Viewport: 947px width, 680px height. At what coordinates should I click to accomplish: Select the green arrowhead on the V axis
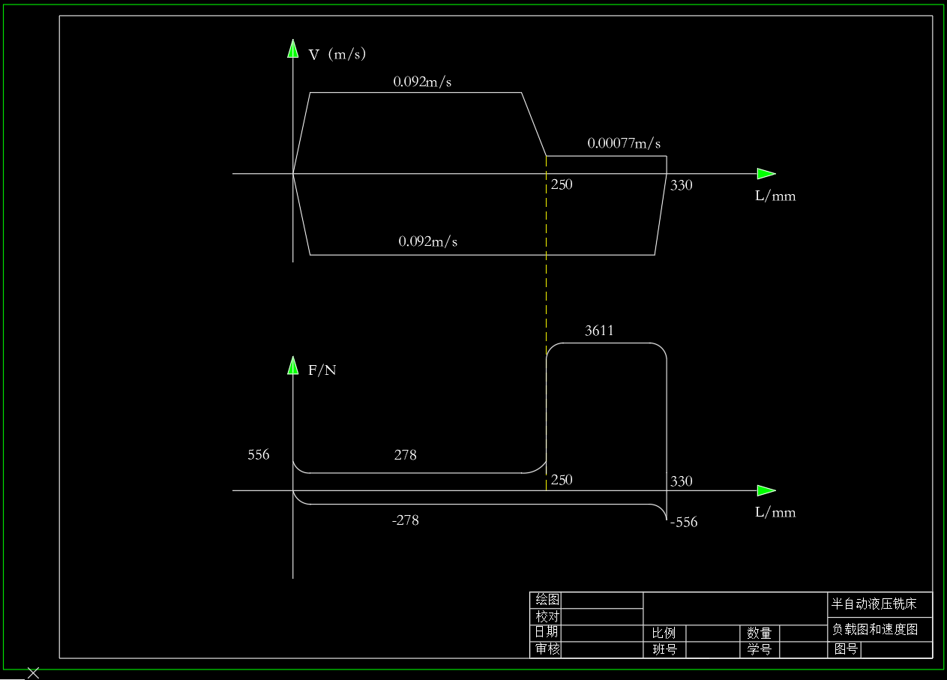coord(293,49)
